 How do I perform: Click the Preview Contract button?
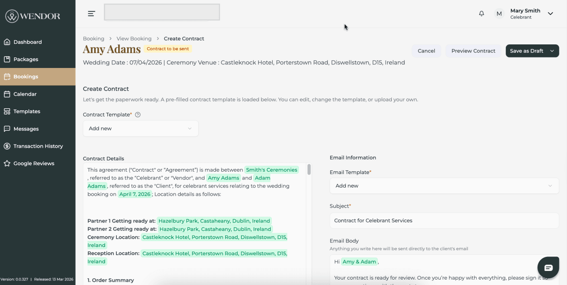click(x=473, y=51)
